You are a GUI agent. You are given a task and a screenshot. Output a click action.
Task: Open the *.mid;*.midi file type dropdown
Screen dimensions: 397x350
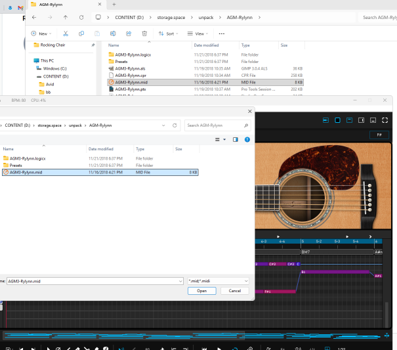coord(219,281)
